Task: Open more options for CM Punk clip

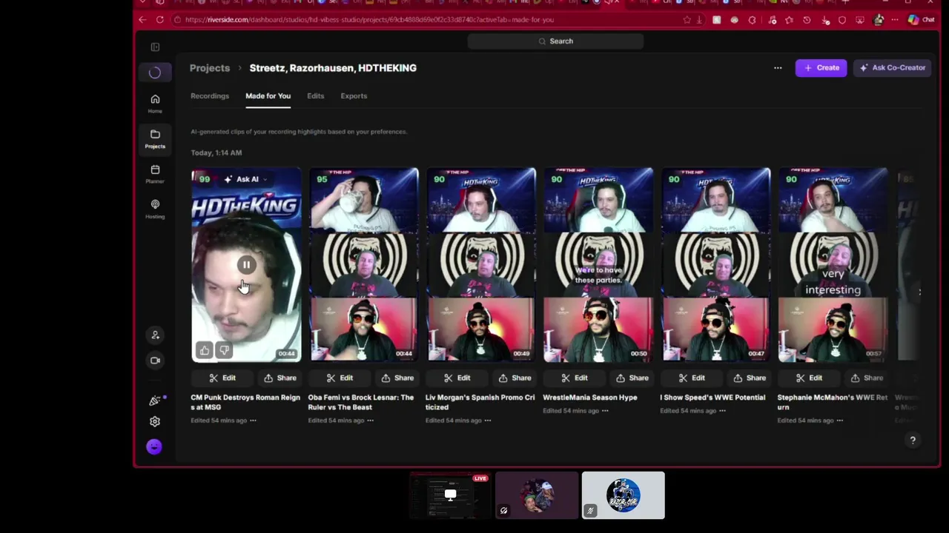Action: pyautogui.click(x=253, y=420)
